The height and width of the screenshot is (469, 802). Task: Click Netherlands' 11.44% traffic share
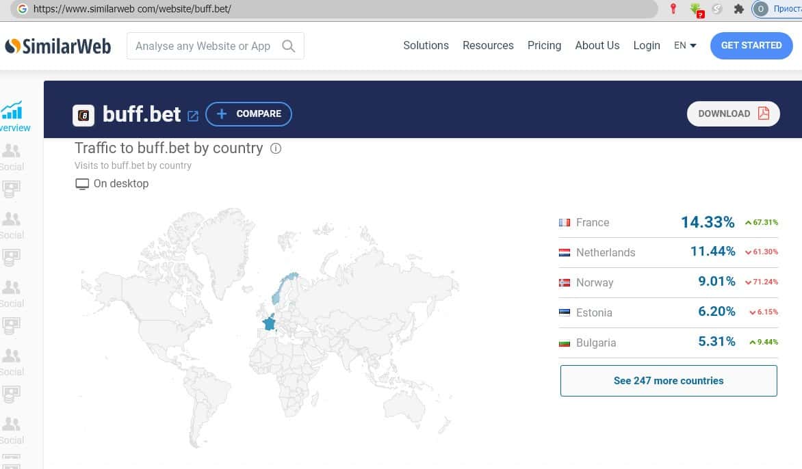pos(712,252)
